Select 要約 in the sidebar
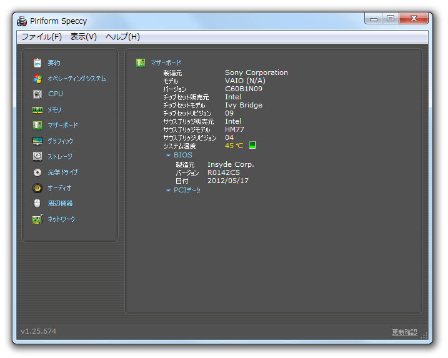This screenshot has height=358, width=448. (x=54, y=63)
